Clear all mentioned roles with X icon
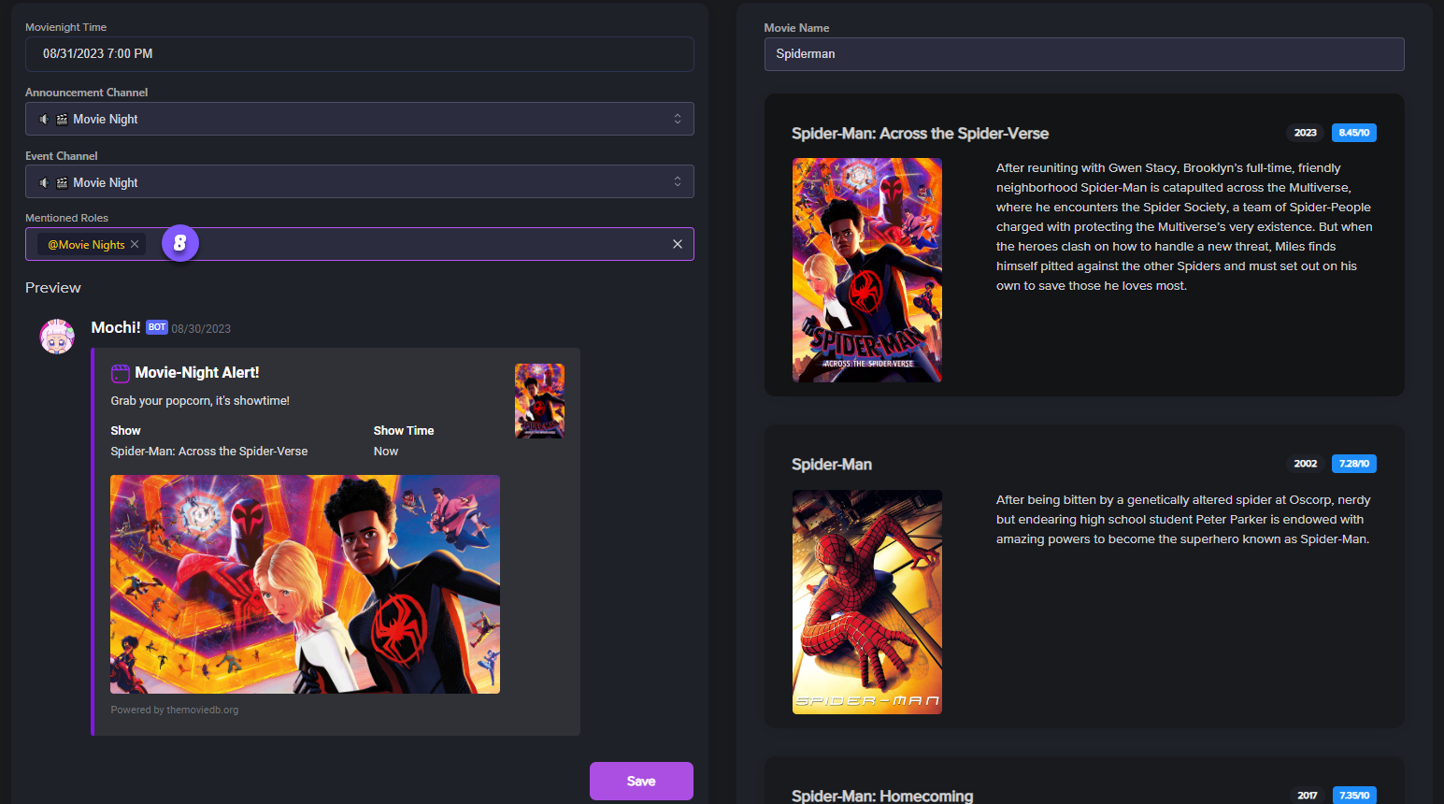1444x804 pixels. click(x=678, y=244)
